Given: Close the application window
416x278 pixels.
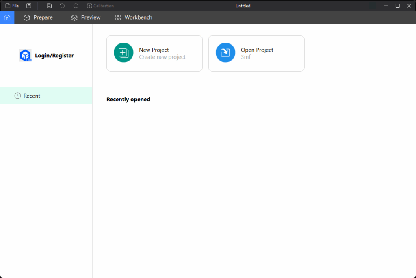Looking at the screenshot, I should 409,6.
